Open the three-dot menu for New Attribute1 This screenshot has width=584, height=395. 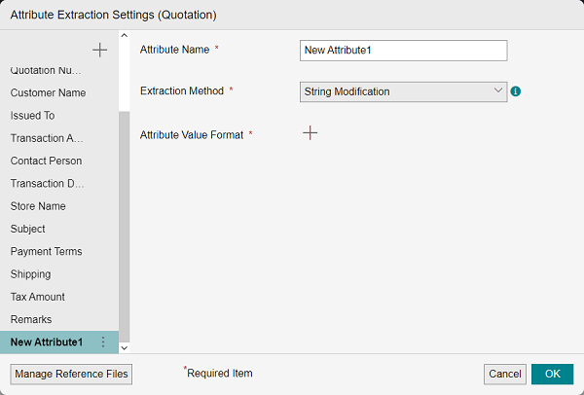[103, 341]
